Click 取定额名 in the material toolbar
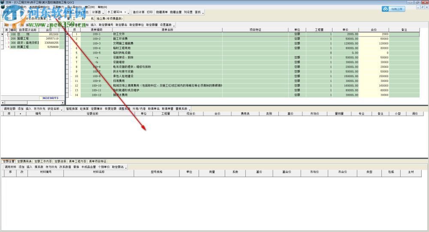Viewport: 429px width, 232px height. click(x=118, y=167)
